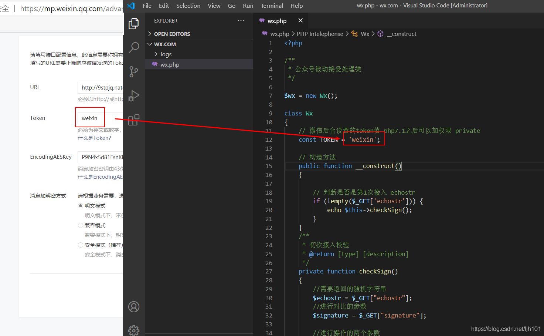
Task: Click line number 15 in the gutter
Action: 269,166
